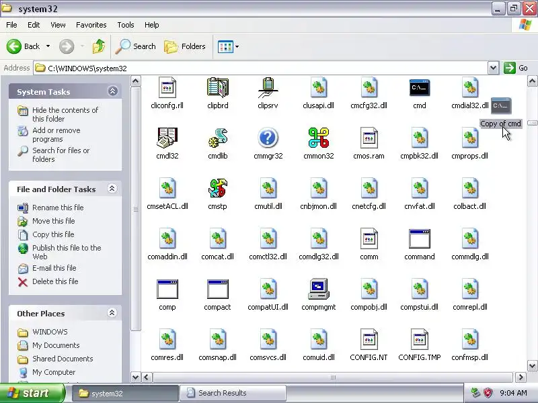This screenshot has width=538, height=403.
Task: Click the Windows start button
Action: [32, 393]
